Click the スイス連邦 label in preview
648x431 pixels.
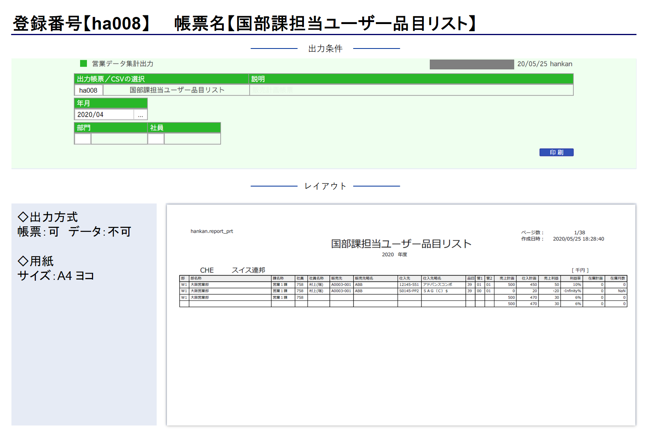[248, 270]
